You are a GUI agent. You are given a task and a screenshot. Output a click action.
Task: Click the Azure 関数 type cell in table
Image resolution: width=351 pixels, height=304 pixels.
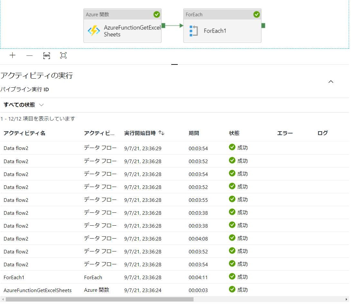click(97, 290)
